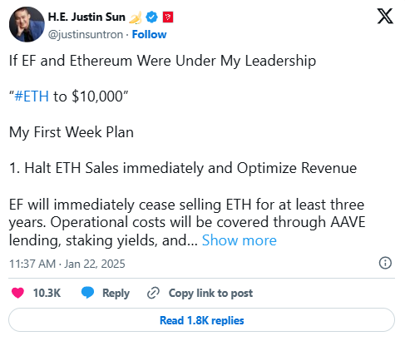Open the 11:37 AM Jan 22, 2025 timestamp

tap(67, 264)
